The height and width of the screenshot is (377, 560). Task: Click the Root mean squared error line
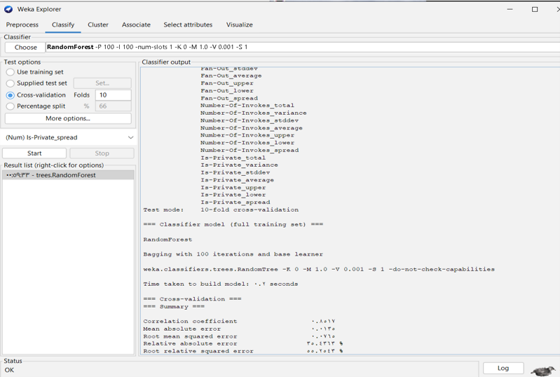pos(239,336)
